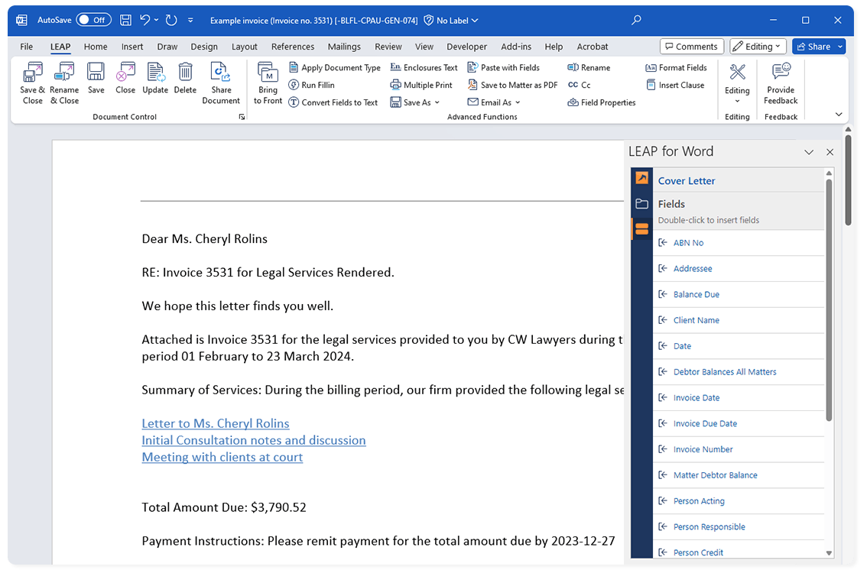Click the Convert Fields to Text button
867x573 pixels.
coord(333,102)
